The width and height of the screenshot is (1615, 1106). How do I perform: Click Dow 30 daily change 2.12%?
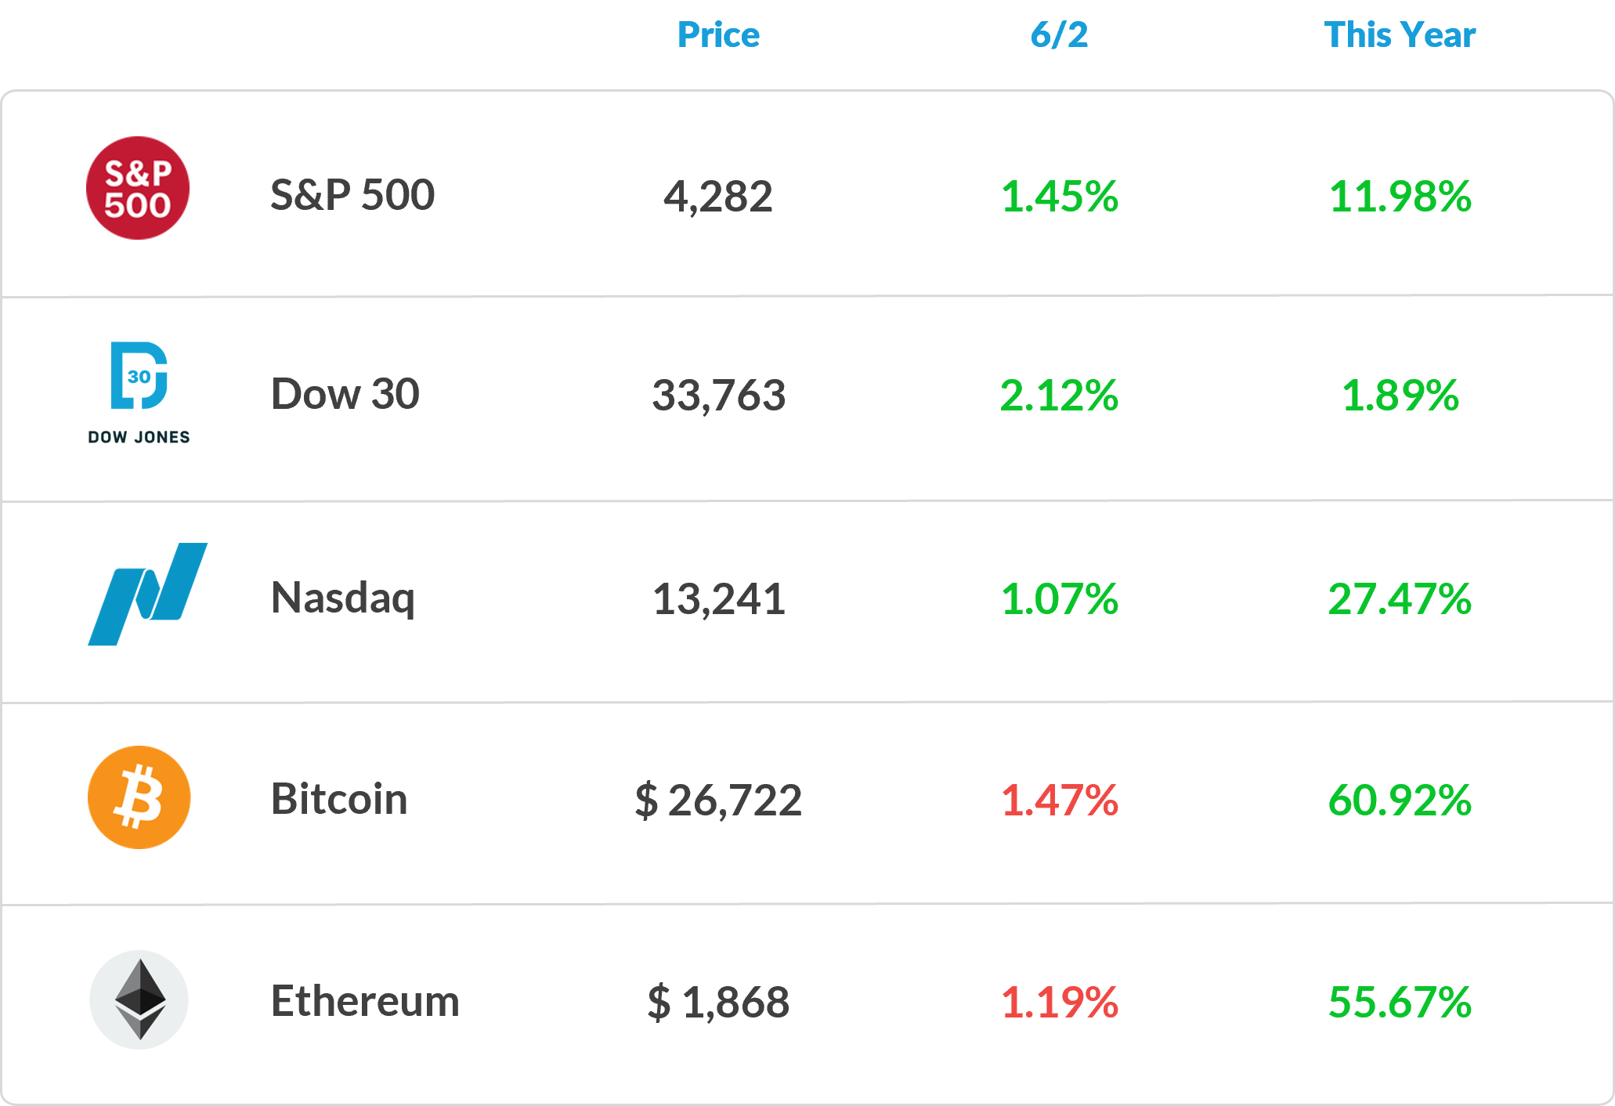[1059, 395]
